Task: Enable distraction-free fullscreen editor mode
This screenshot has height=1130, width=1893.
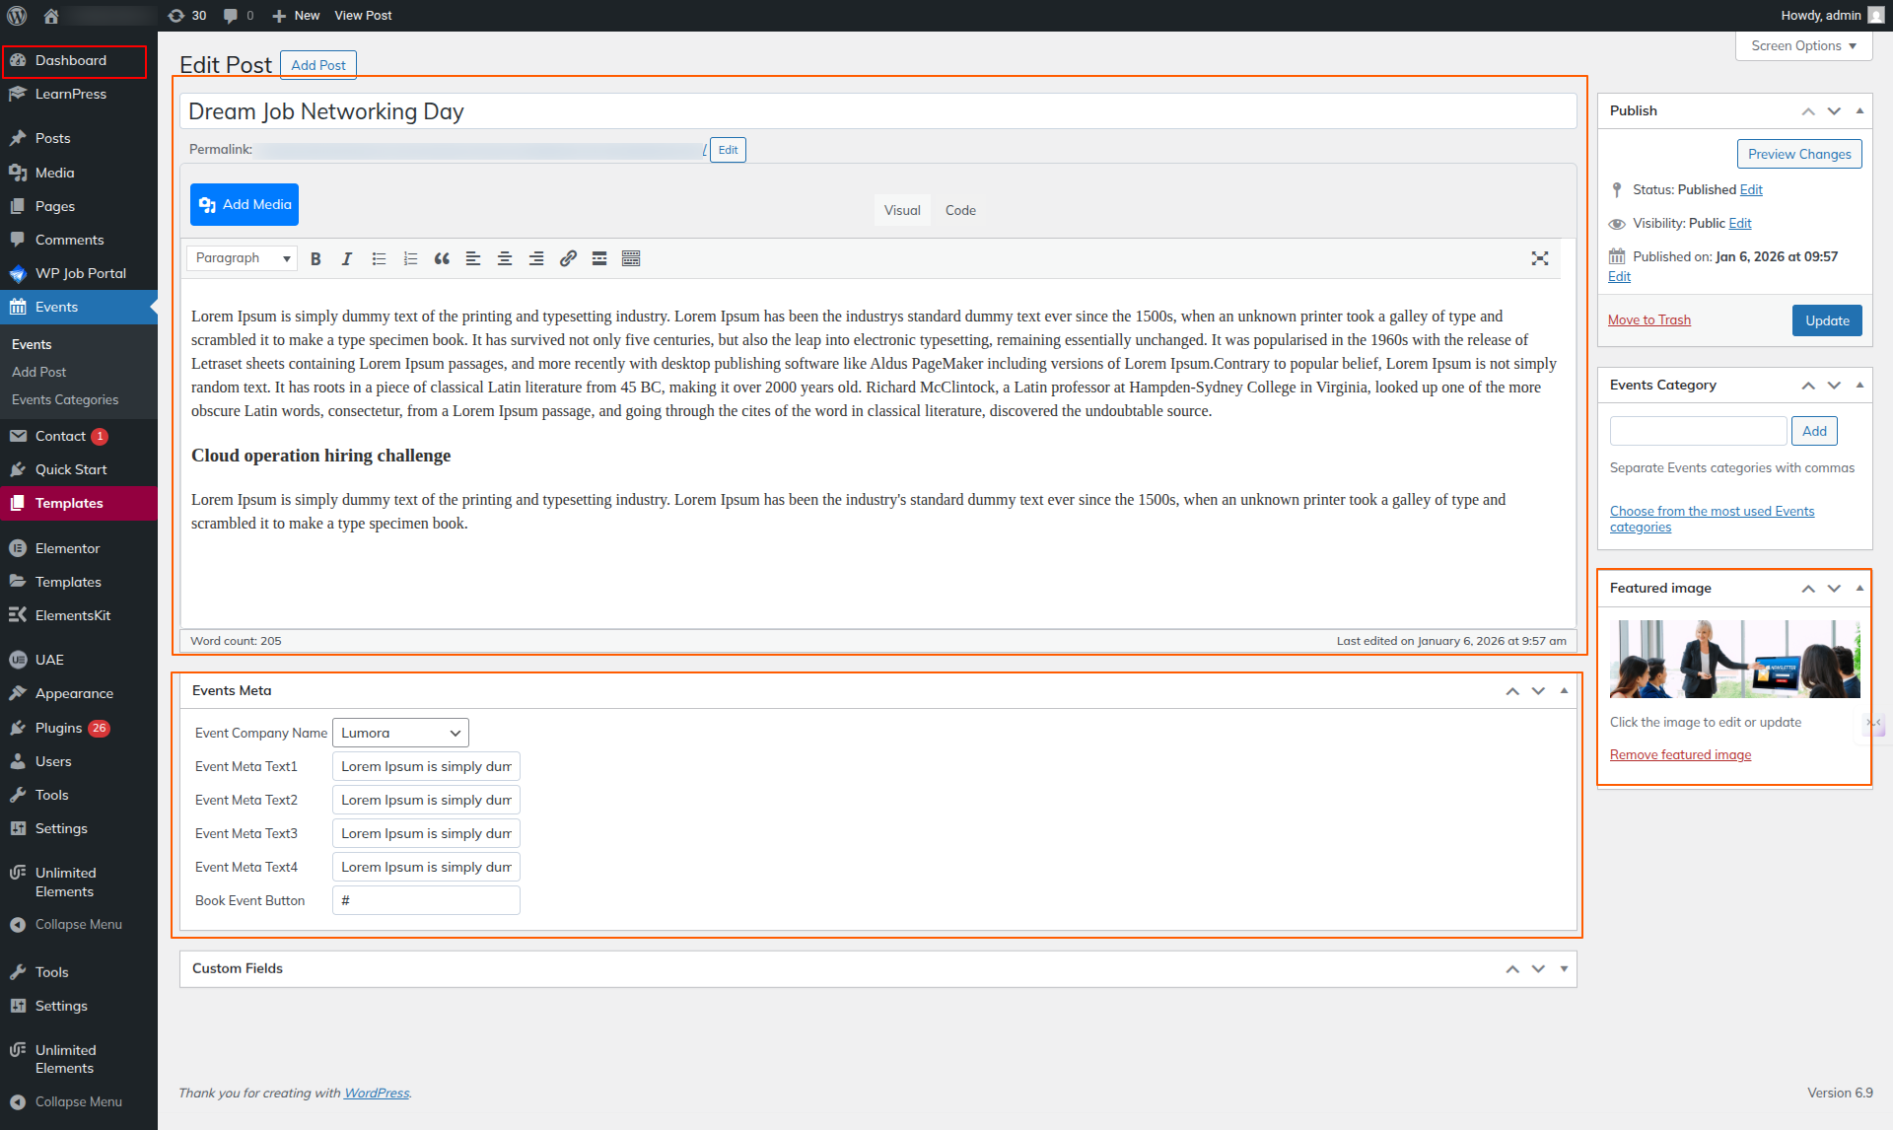Action: [x=1539, y=258]
